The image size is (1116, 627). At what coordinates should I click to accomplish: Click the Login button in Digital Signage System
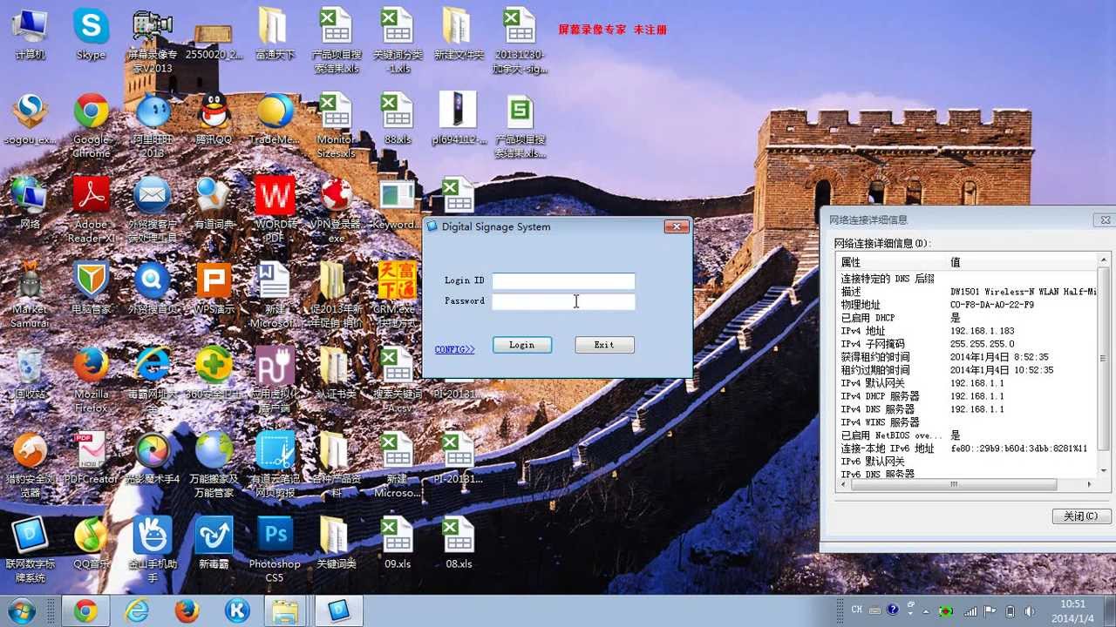522,345
